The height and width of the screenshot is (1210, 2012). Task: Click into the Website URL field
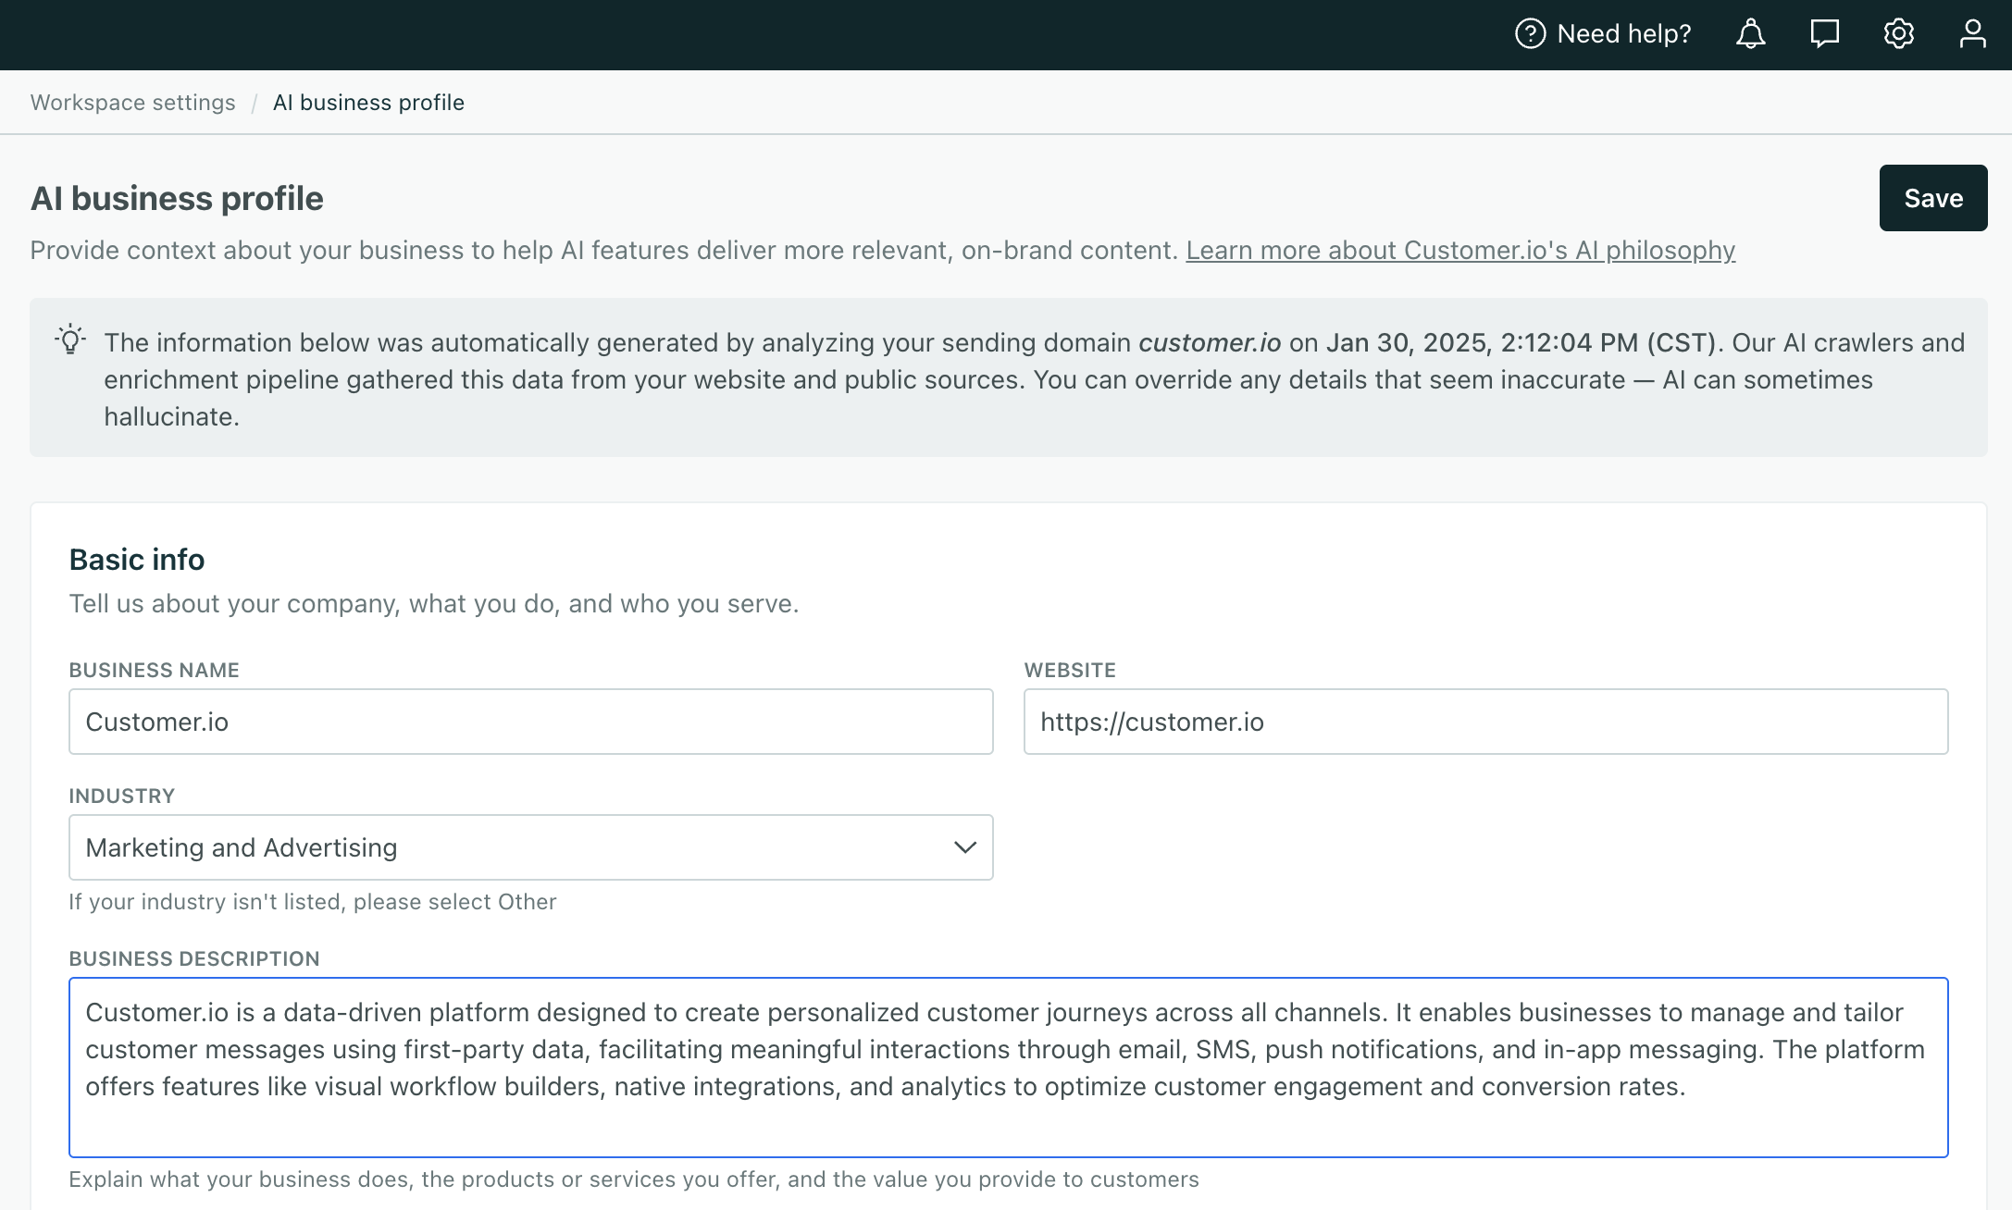coord(1485,722)
